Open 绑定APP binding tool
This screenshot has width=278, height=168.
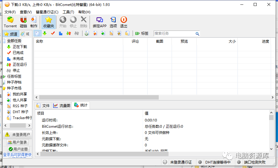[100, 22]
